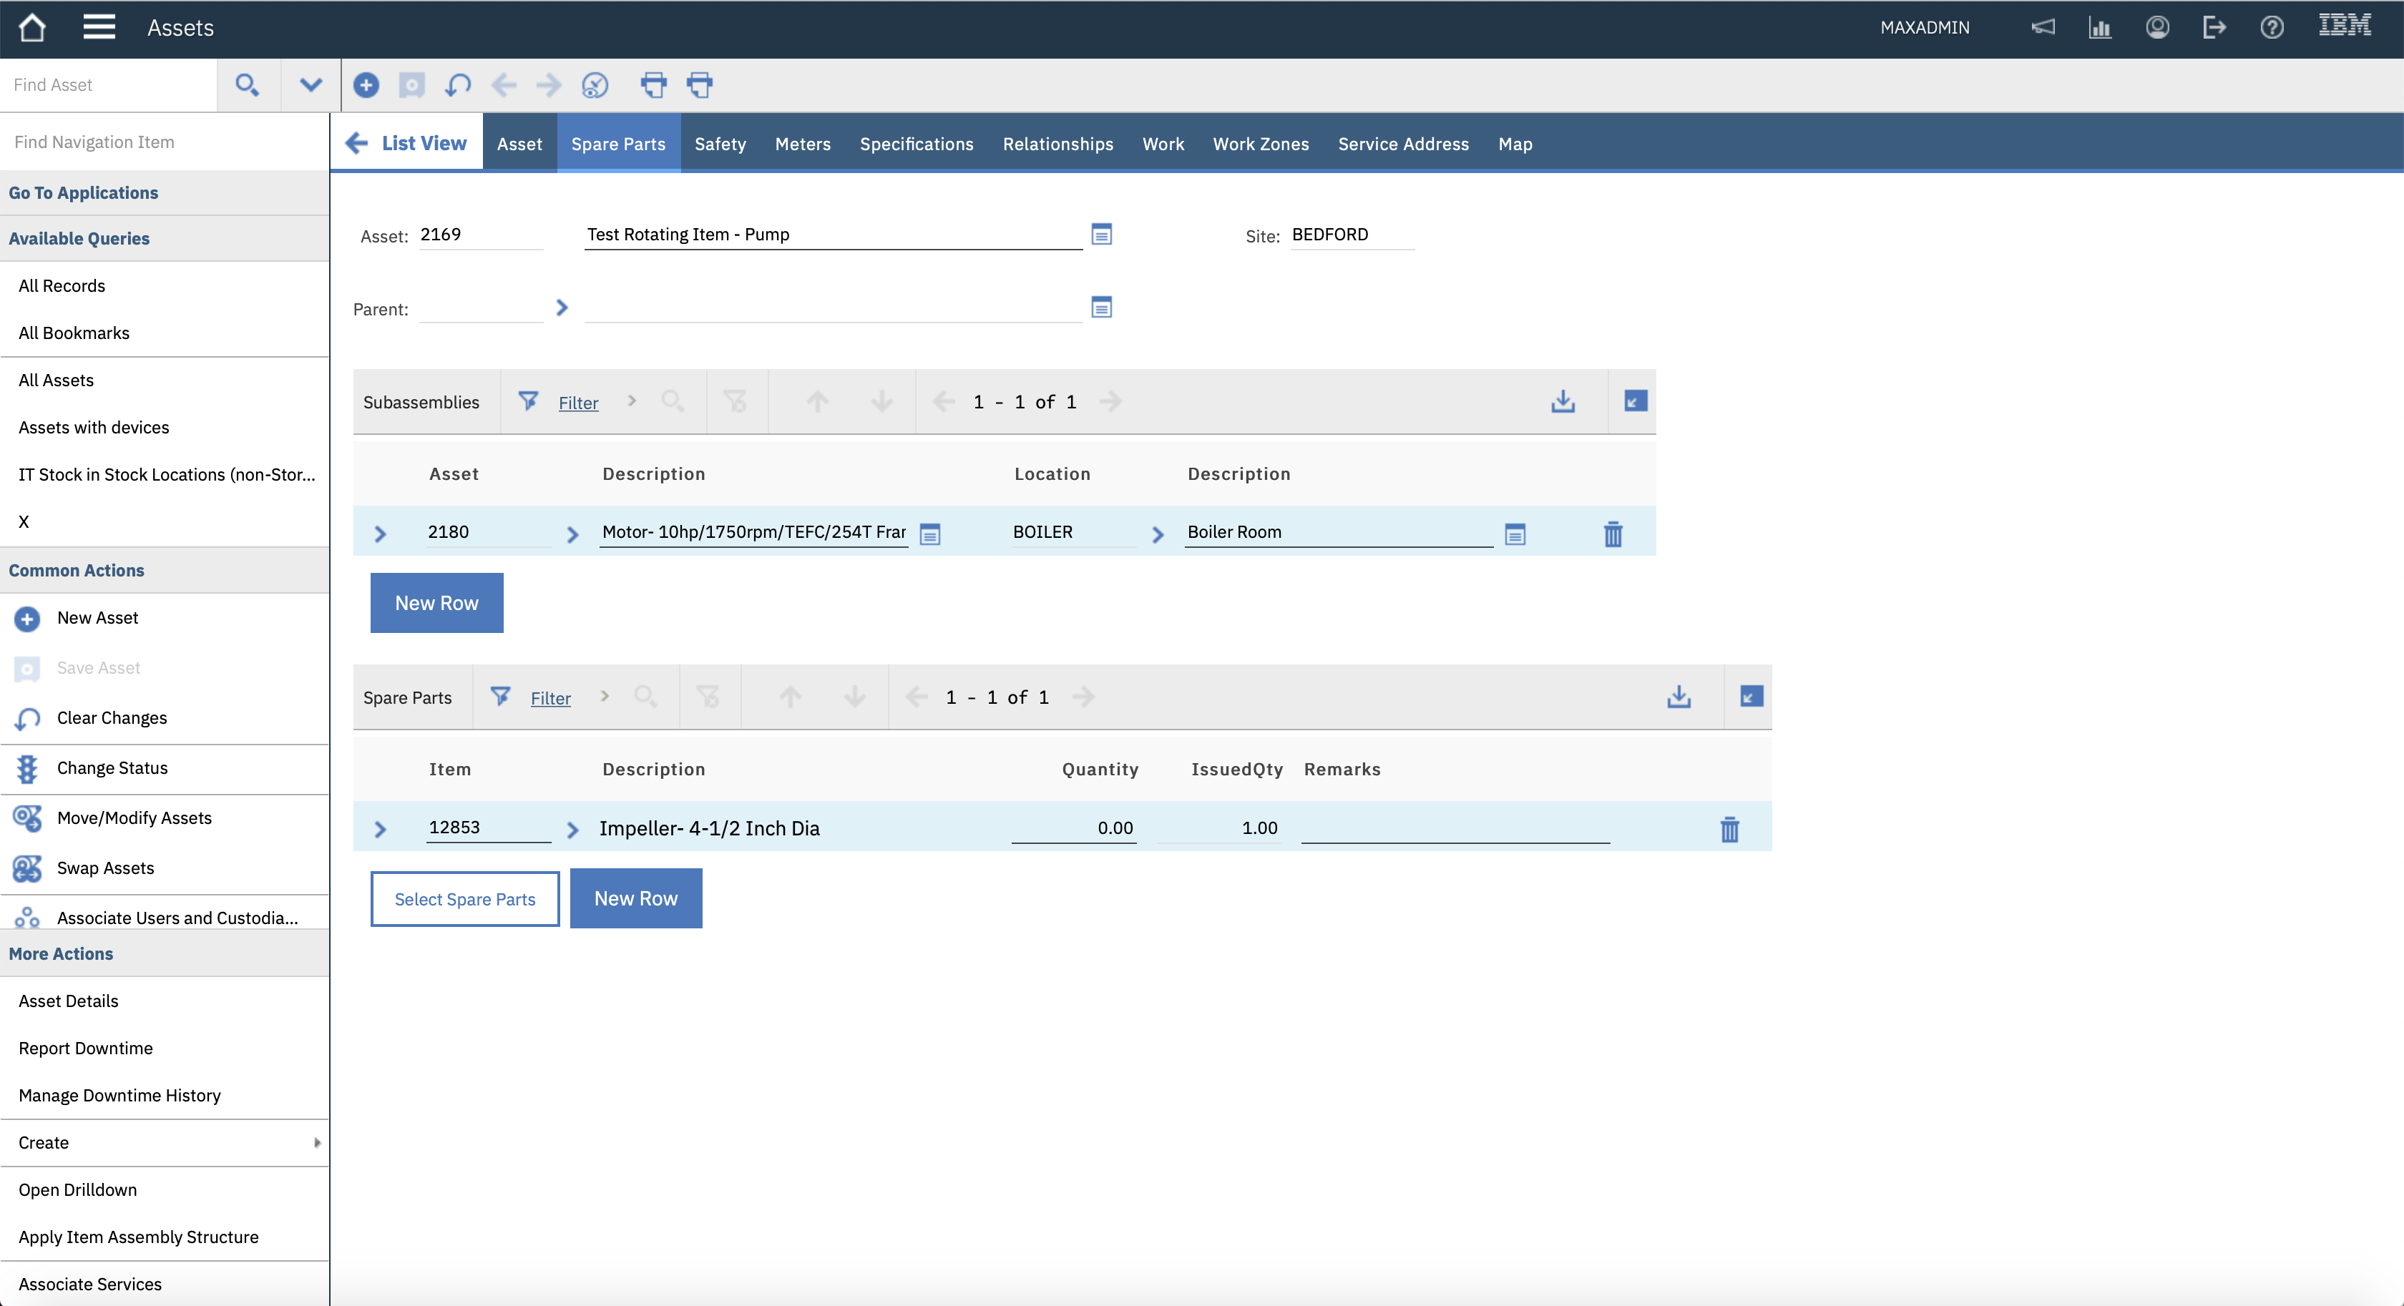Click the Select Spare Parts button
The image size is (2404, 1306).
(465, 899)
